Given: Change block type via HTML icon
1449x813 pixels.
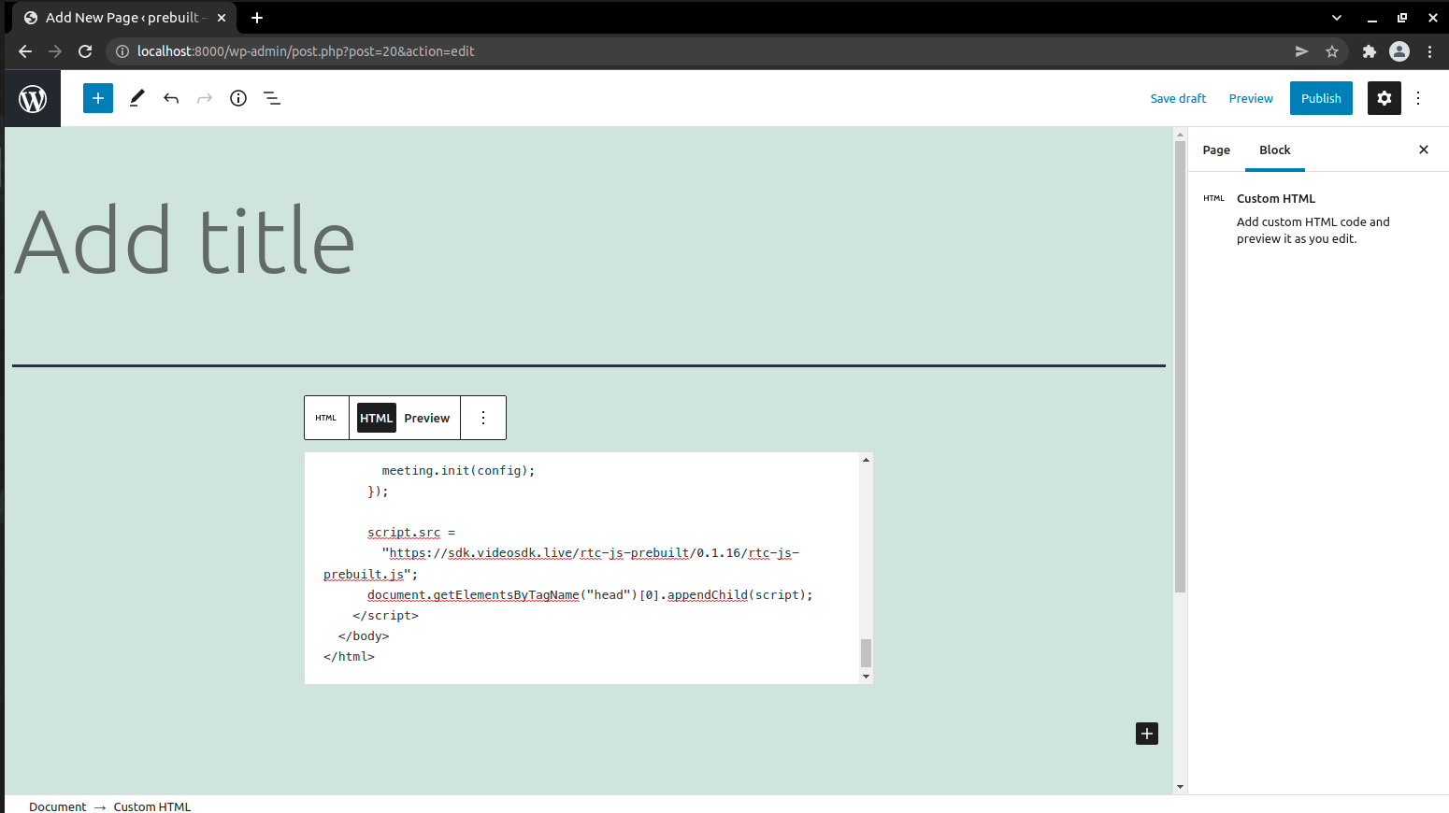Looking at the screenshot, I should (326, 418).
